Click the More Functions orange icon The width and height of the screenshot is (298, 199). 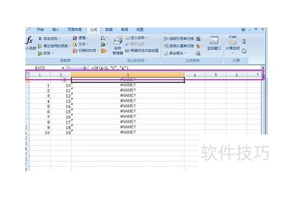[x=104, y=51]
